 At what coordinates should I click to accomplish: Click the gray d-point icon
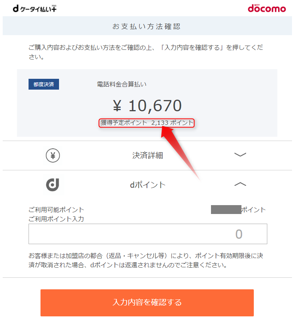point(52,185)
